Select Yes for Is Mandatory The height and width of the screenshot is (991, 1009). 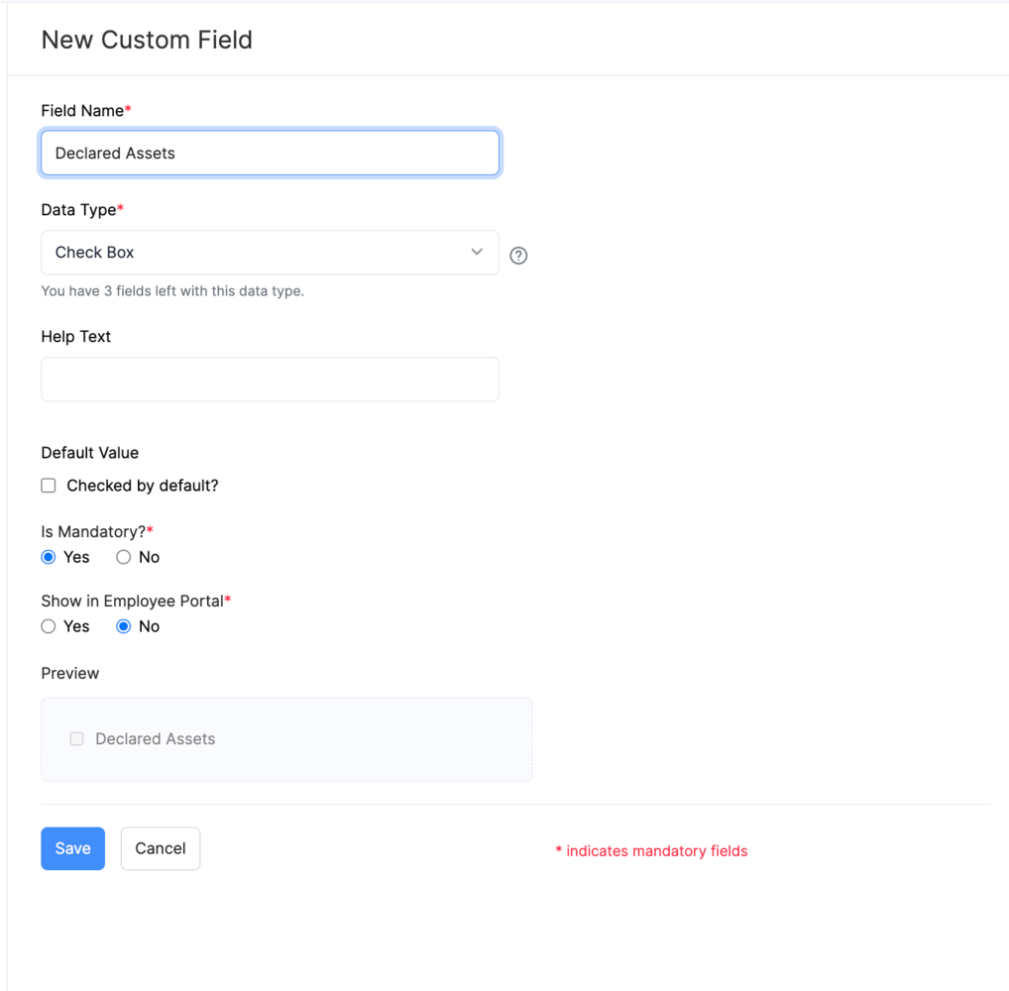click(x=49, y=557)
